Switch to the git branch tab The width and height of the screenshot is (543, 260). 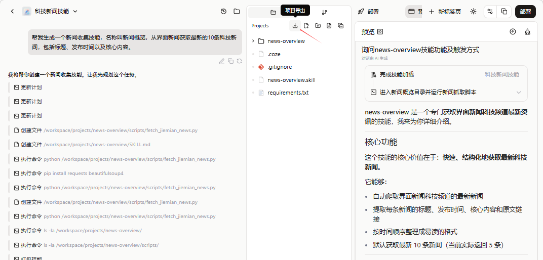(x=324, y=13)
